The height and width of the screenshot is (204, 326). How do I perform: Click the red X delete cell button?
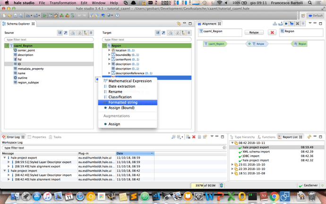272,32
